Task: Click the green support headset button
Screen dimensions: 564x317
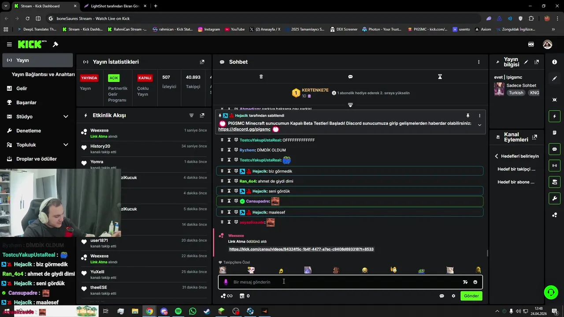Action: tap(550, 292)
